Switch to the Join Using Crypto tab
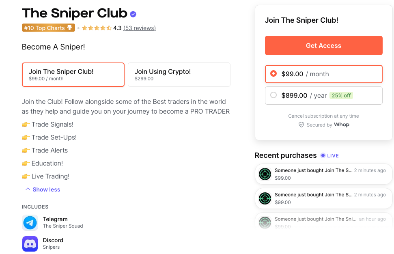 [179, 75]
